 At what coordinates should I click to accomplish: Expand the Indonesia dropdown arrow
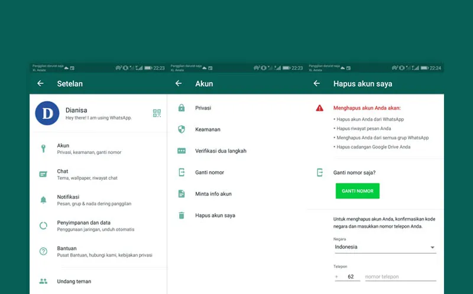(x=432, y=247)
